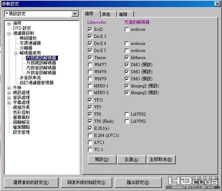Toggle the Theora libavcodec checkbox

pos(90,58)
